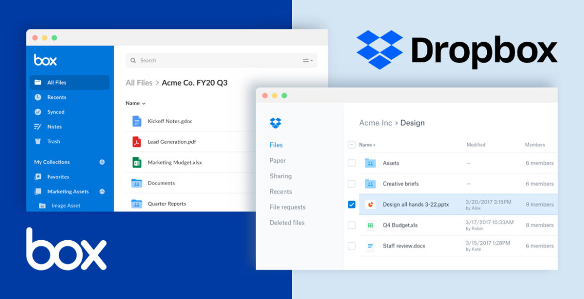Open Files in Dropbox sidebar
The height and width of the screenshot is (299, 584).
tap(276, 145)
